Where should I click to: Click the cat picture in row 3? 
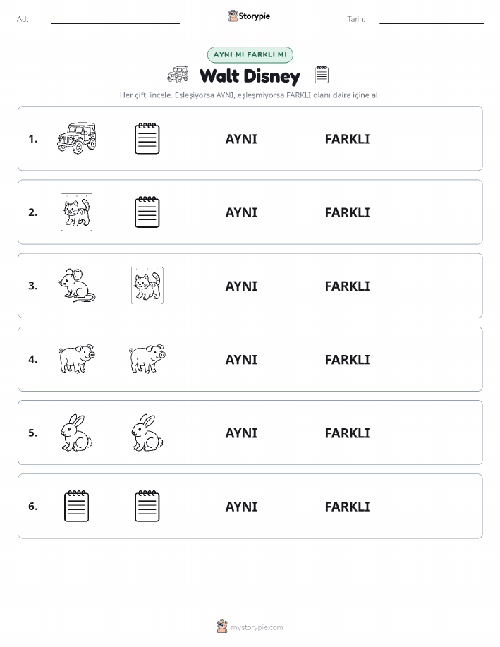coord(147,286)
